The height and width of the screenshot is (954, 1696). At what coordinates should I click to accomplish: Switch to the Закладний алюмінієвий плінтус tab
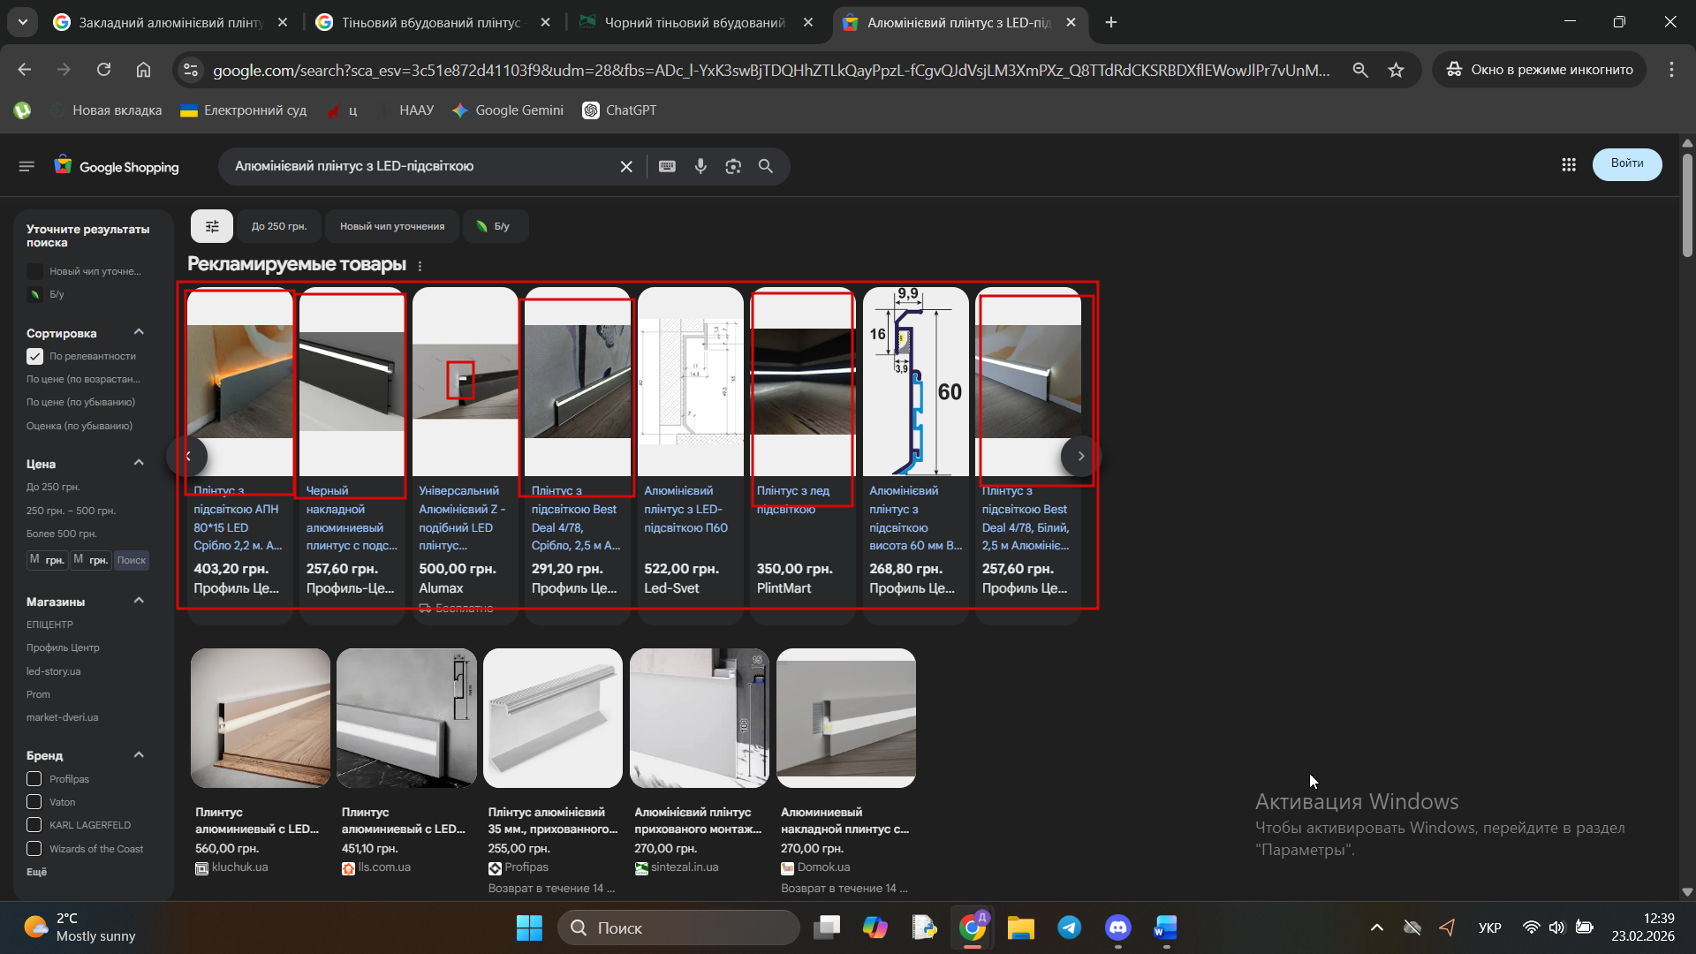(170, 22)
